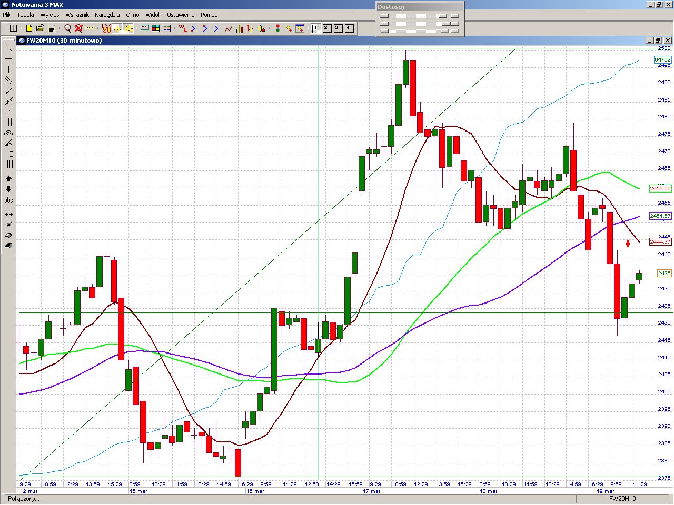Select the abc text annotation tool
Image resolution: width=674 pixels, height=505 pixels.
point(8,200)
